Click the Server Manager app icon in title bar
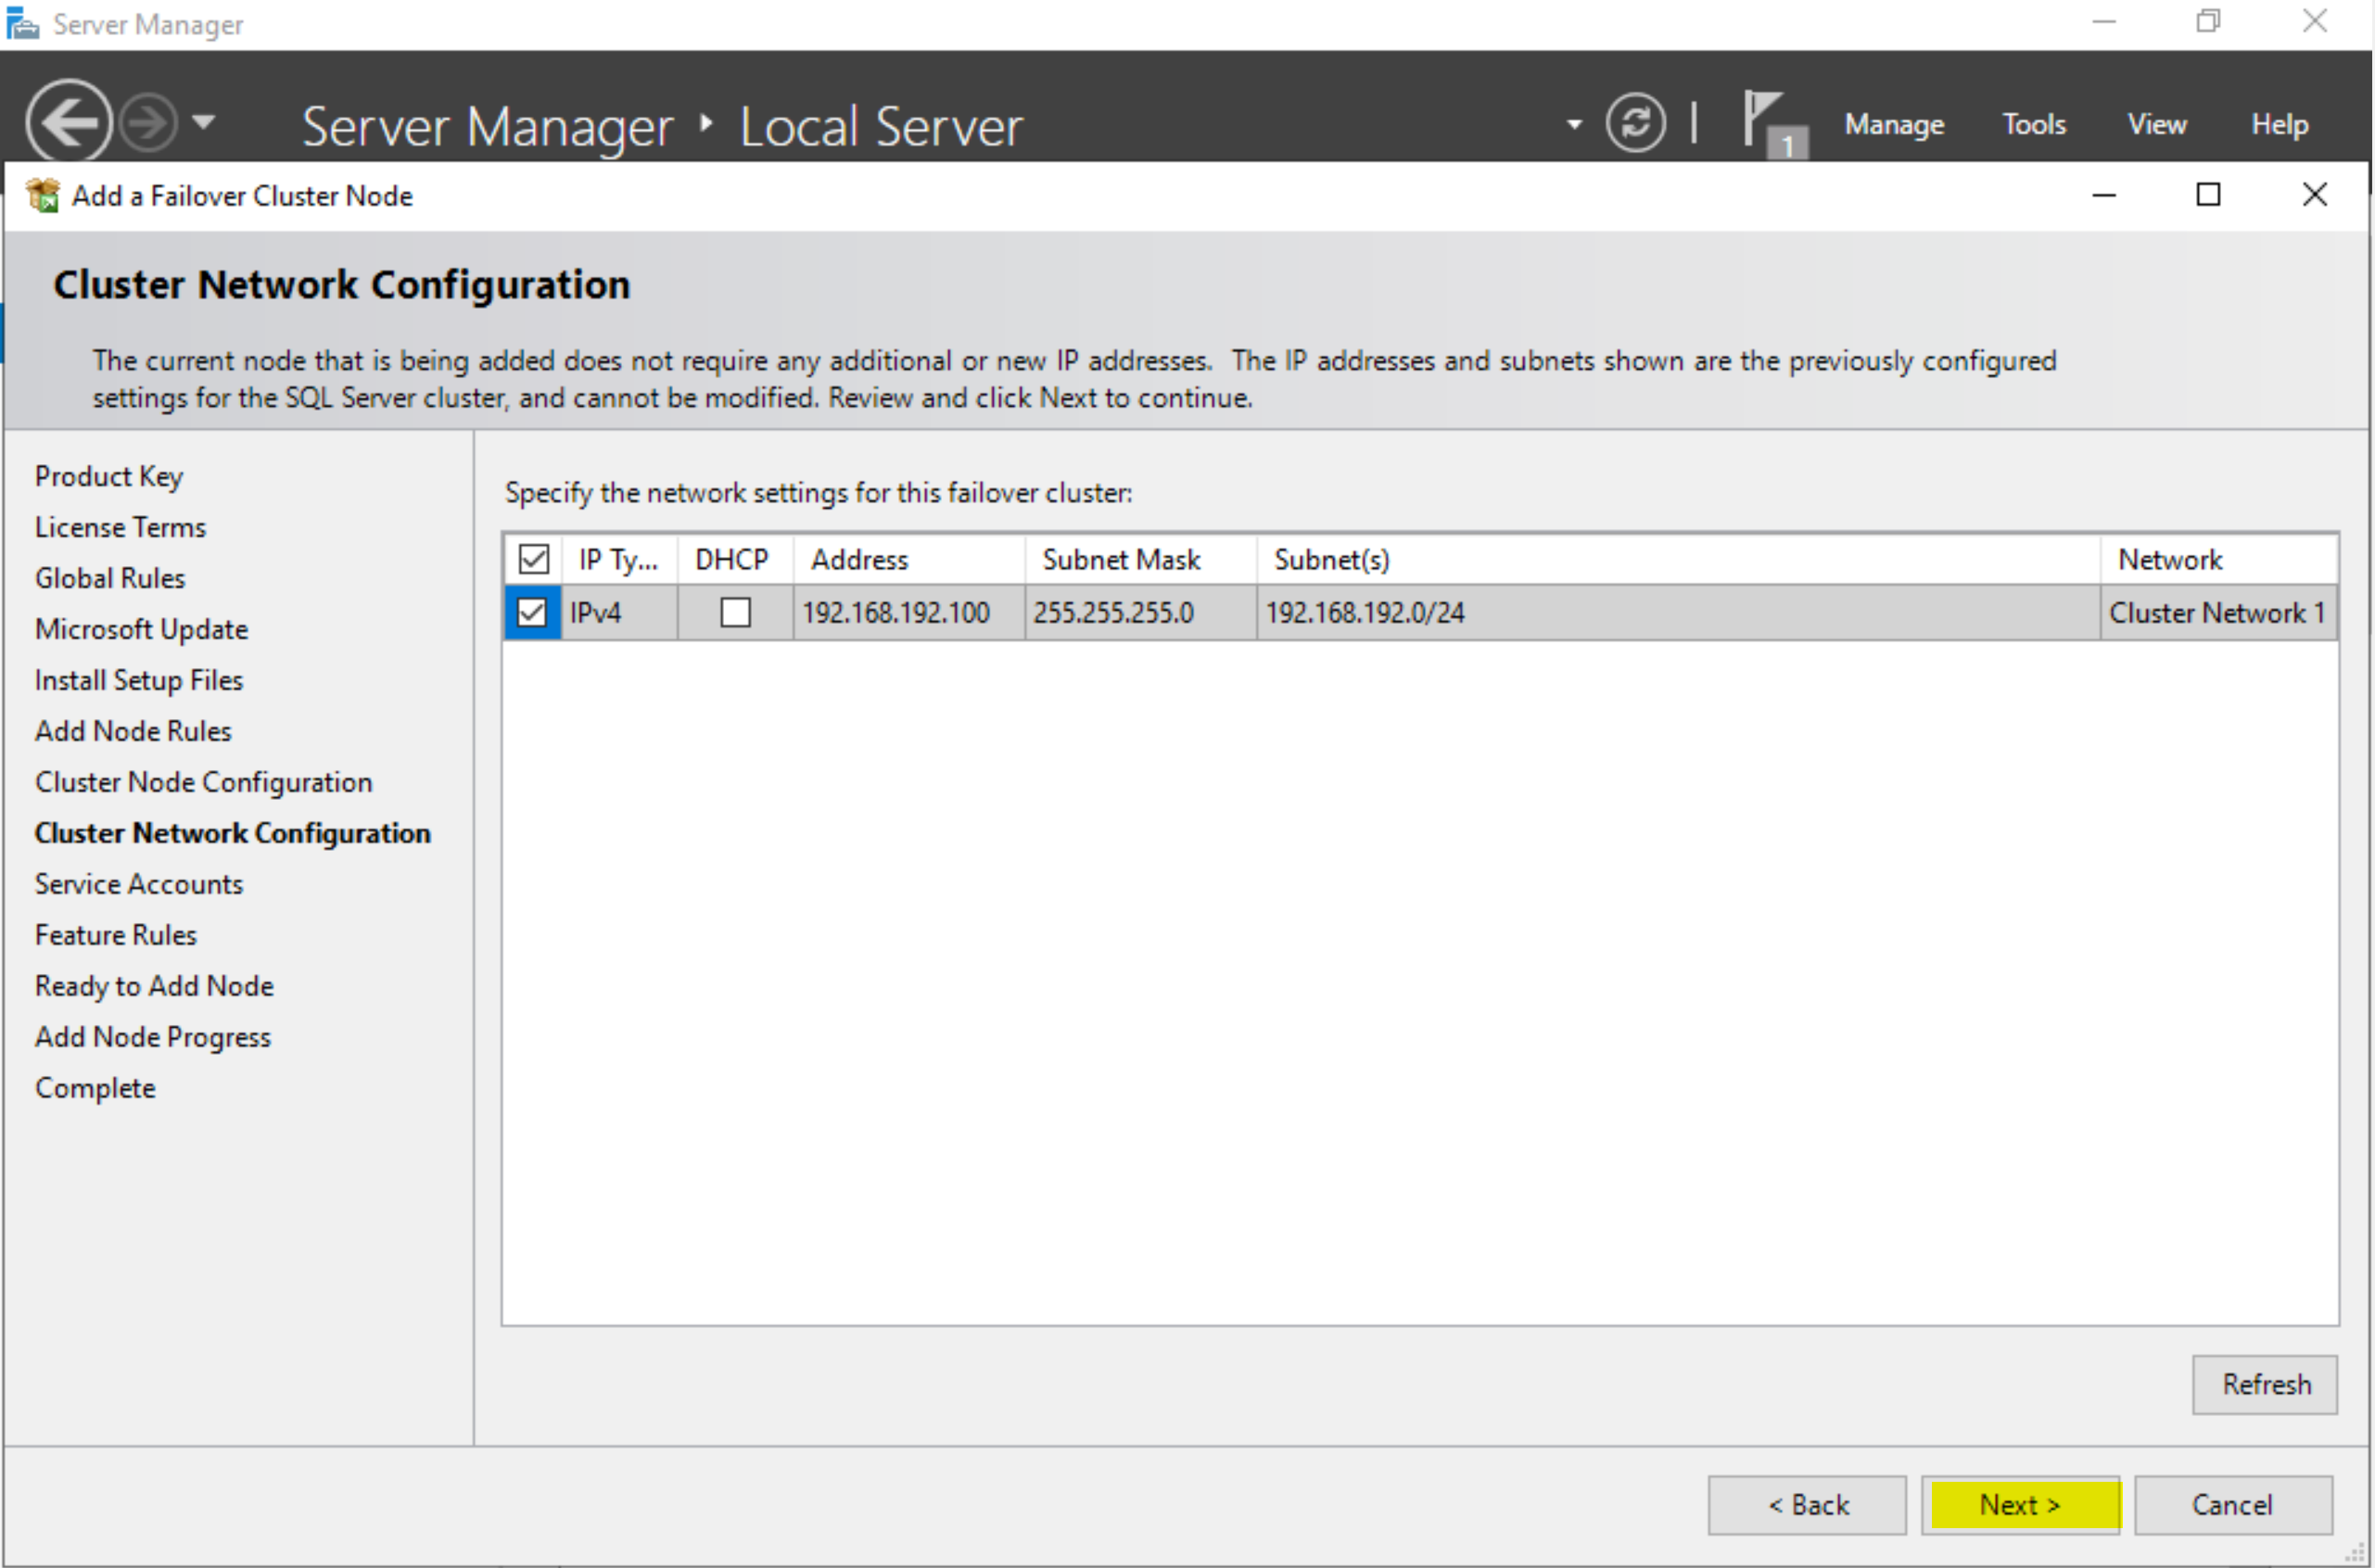This screenshot has height=1568, width=2375. click(x=22, y=23)
